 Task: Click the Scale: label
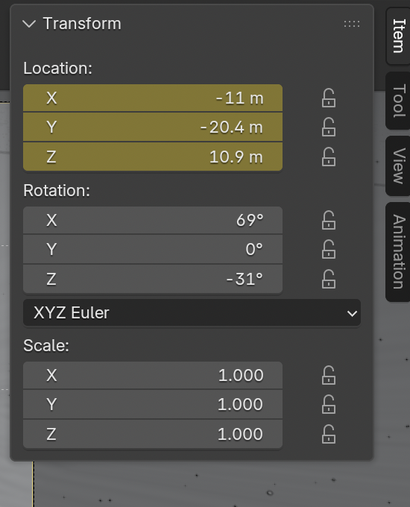[46, 345]
